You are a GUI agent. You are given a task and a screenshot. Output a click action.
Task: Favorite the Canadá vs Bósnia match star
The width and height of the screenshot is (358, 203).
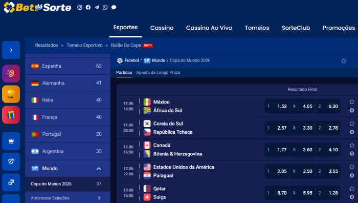[x=352, y=145]
